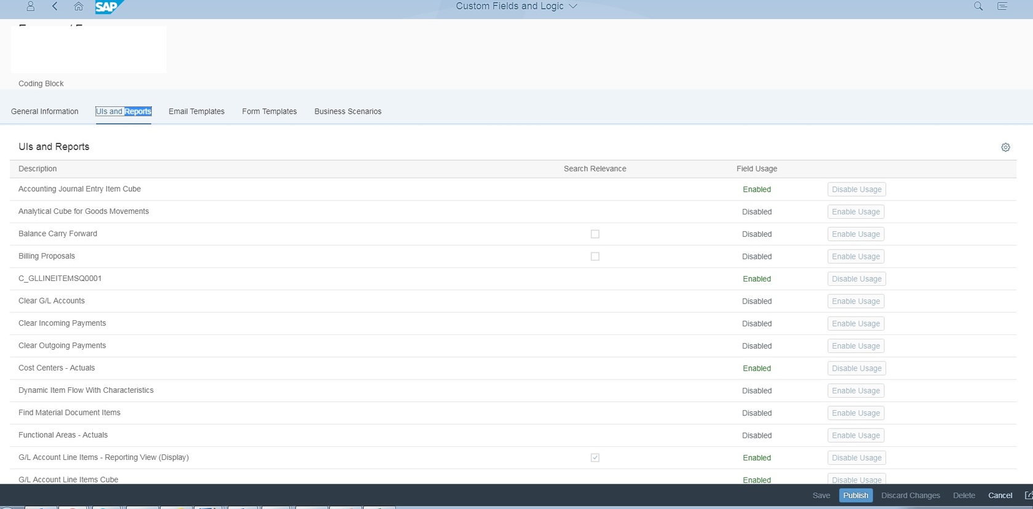Screen dimensions: 1033x509
Task: Open the Email Templates tab
Action: (197, 111)
